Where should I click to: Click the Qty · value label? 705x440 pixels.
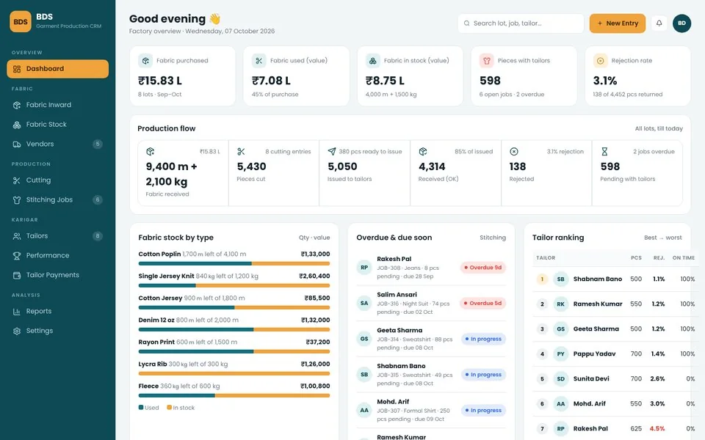coord(314,238)
